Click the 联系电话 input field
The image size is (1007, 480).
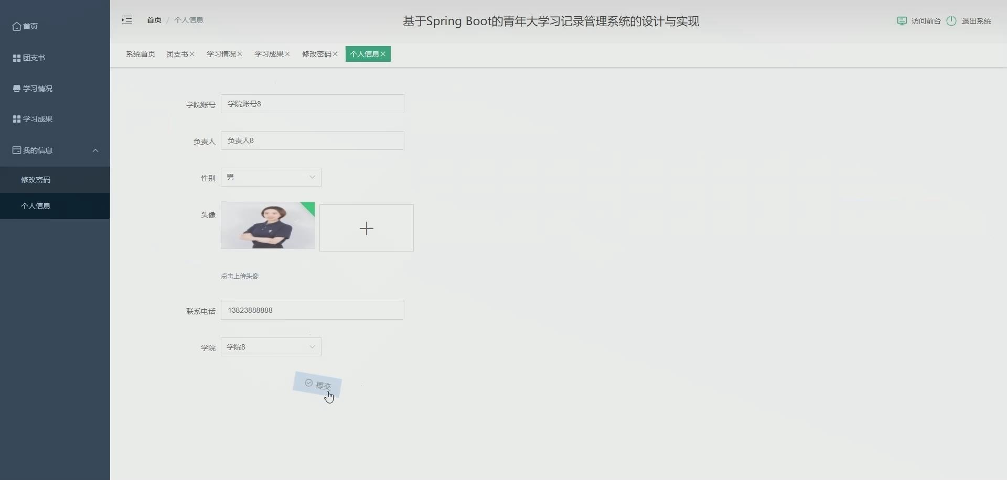(x=313, y=310)
